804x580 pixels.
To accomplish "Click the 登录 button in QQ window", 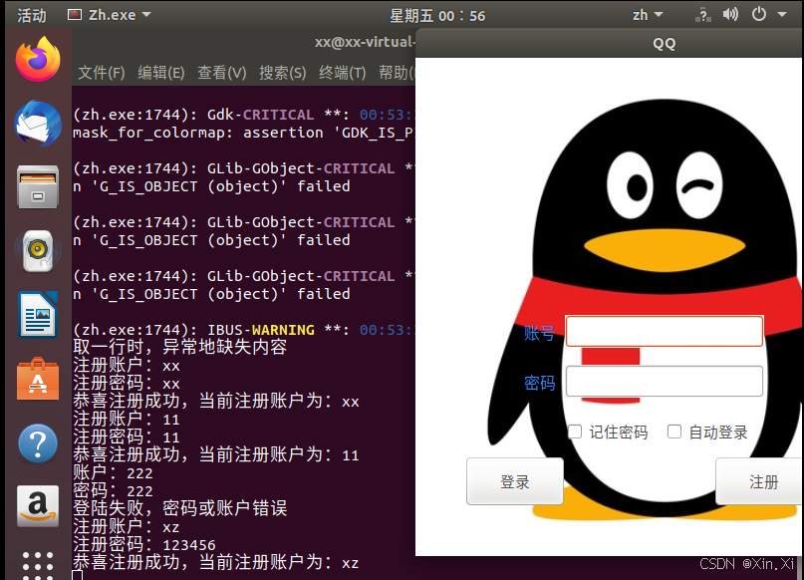I will click(515, 481).
